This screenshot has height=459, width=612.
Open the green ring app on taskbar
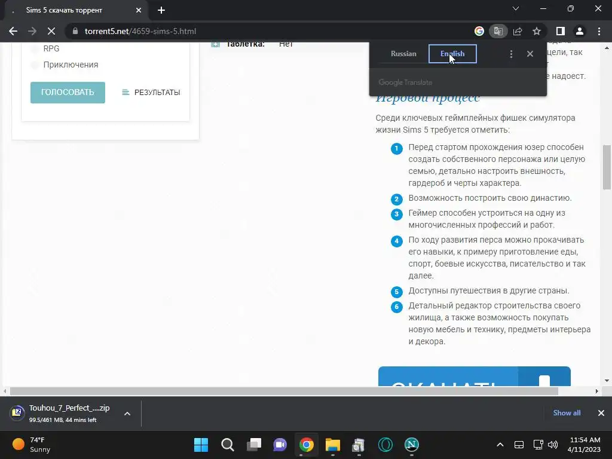tap(385, 445)
